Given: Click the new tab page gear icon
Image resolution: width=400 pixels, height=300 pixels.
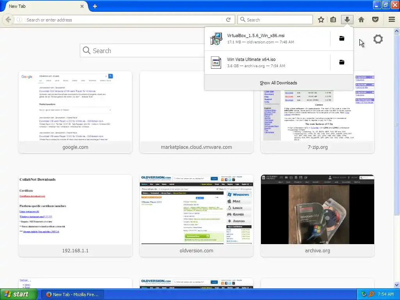Looking at the screenshot, I should click(378, 39).
